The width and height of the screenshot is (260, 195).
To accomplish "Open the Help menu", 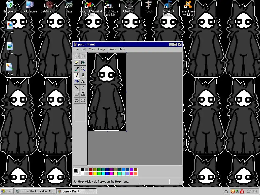I will [122, 49].
